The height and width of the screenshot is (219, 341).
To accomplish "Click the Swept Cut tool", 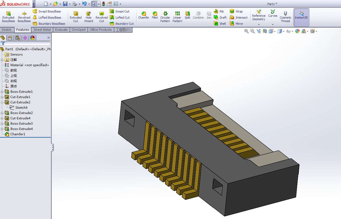I will [x=120, y=11].
